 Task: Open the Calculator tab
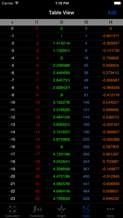pyautogui.click(x=12, y=211)
